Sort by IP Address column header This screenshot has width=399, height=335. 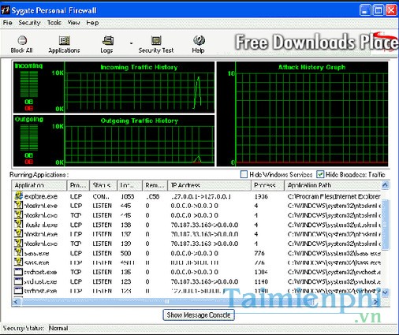point(210,185)
